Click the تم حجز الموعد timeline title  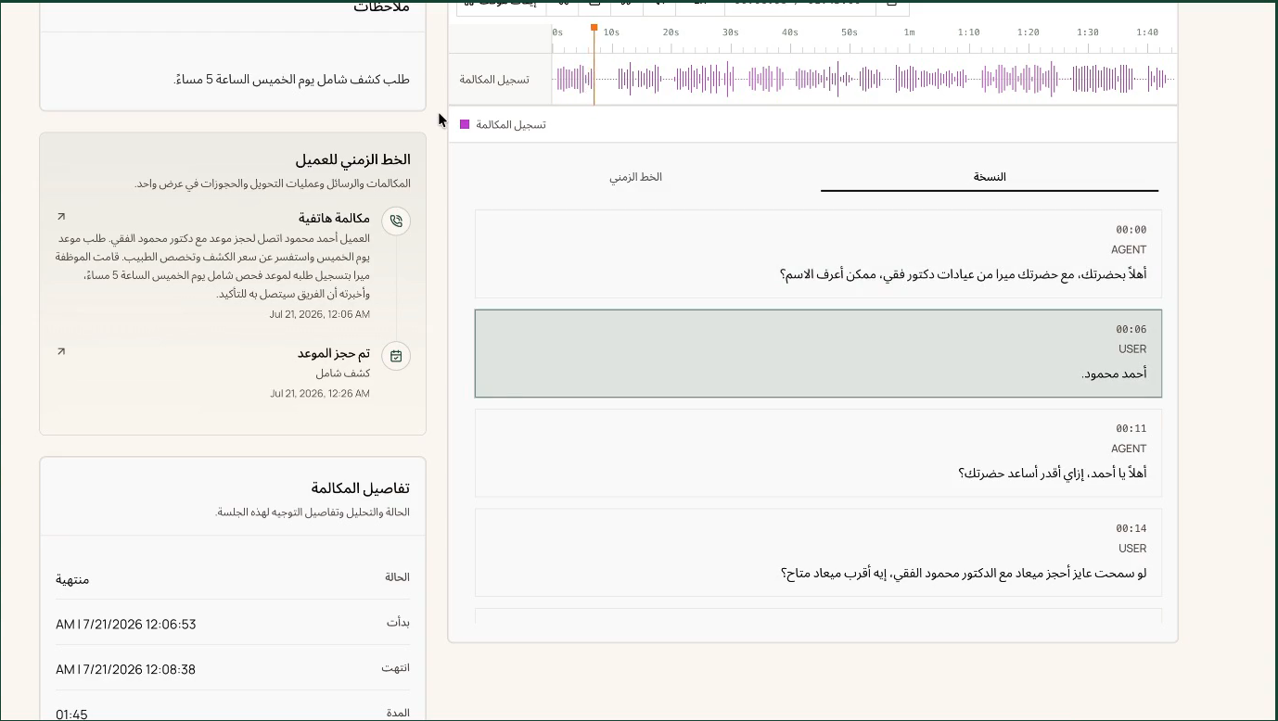click(334, 354)
